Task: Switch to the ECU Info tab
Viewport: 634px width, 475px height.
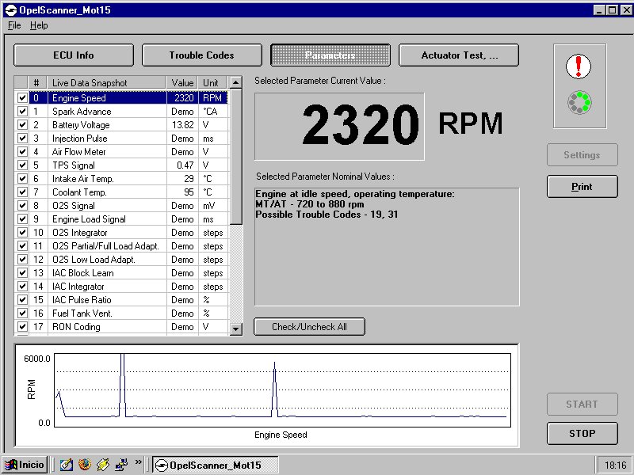Action: point(74,55)
